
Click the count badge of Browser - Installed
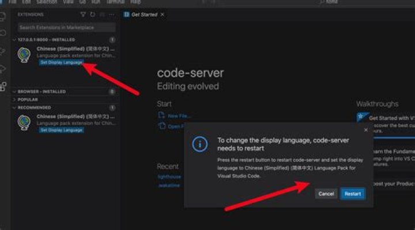click(112, 92)
